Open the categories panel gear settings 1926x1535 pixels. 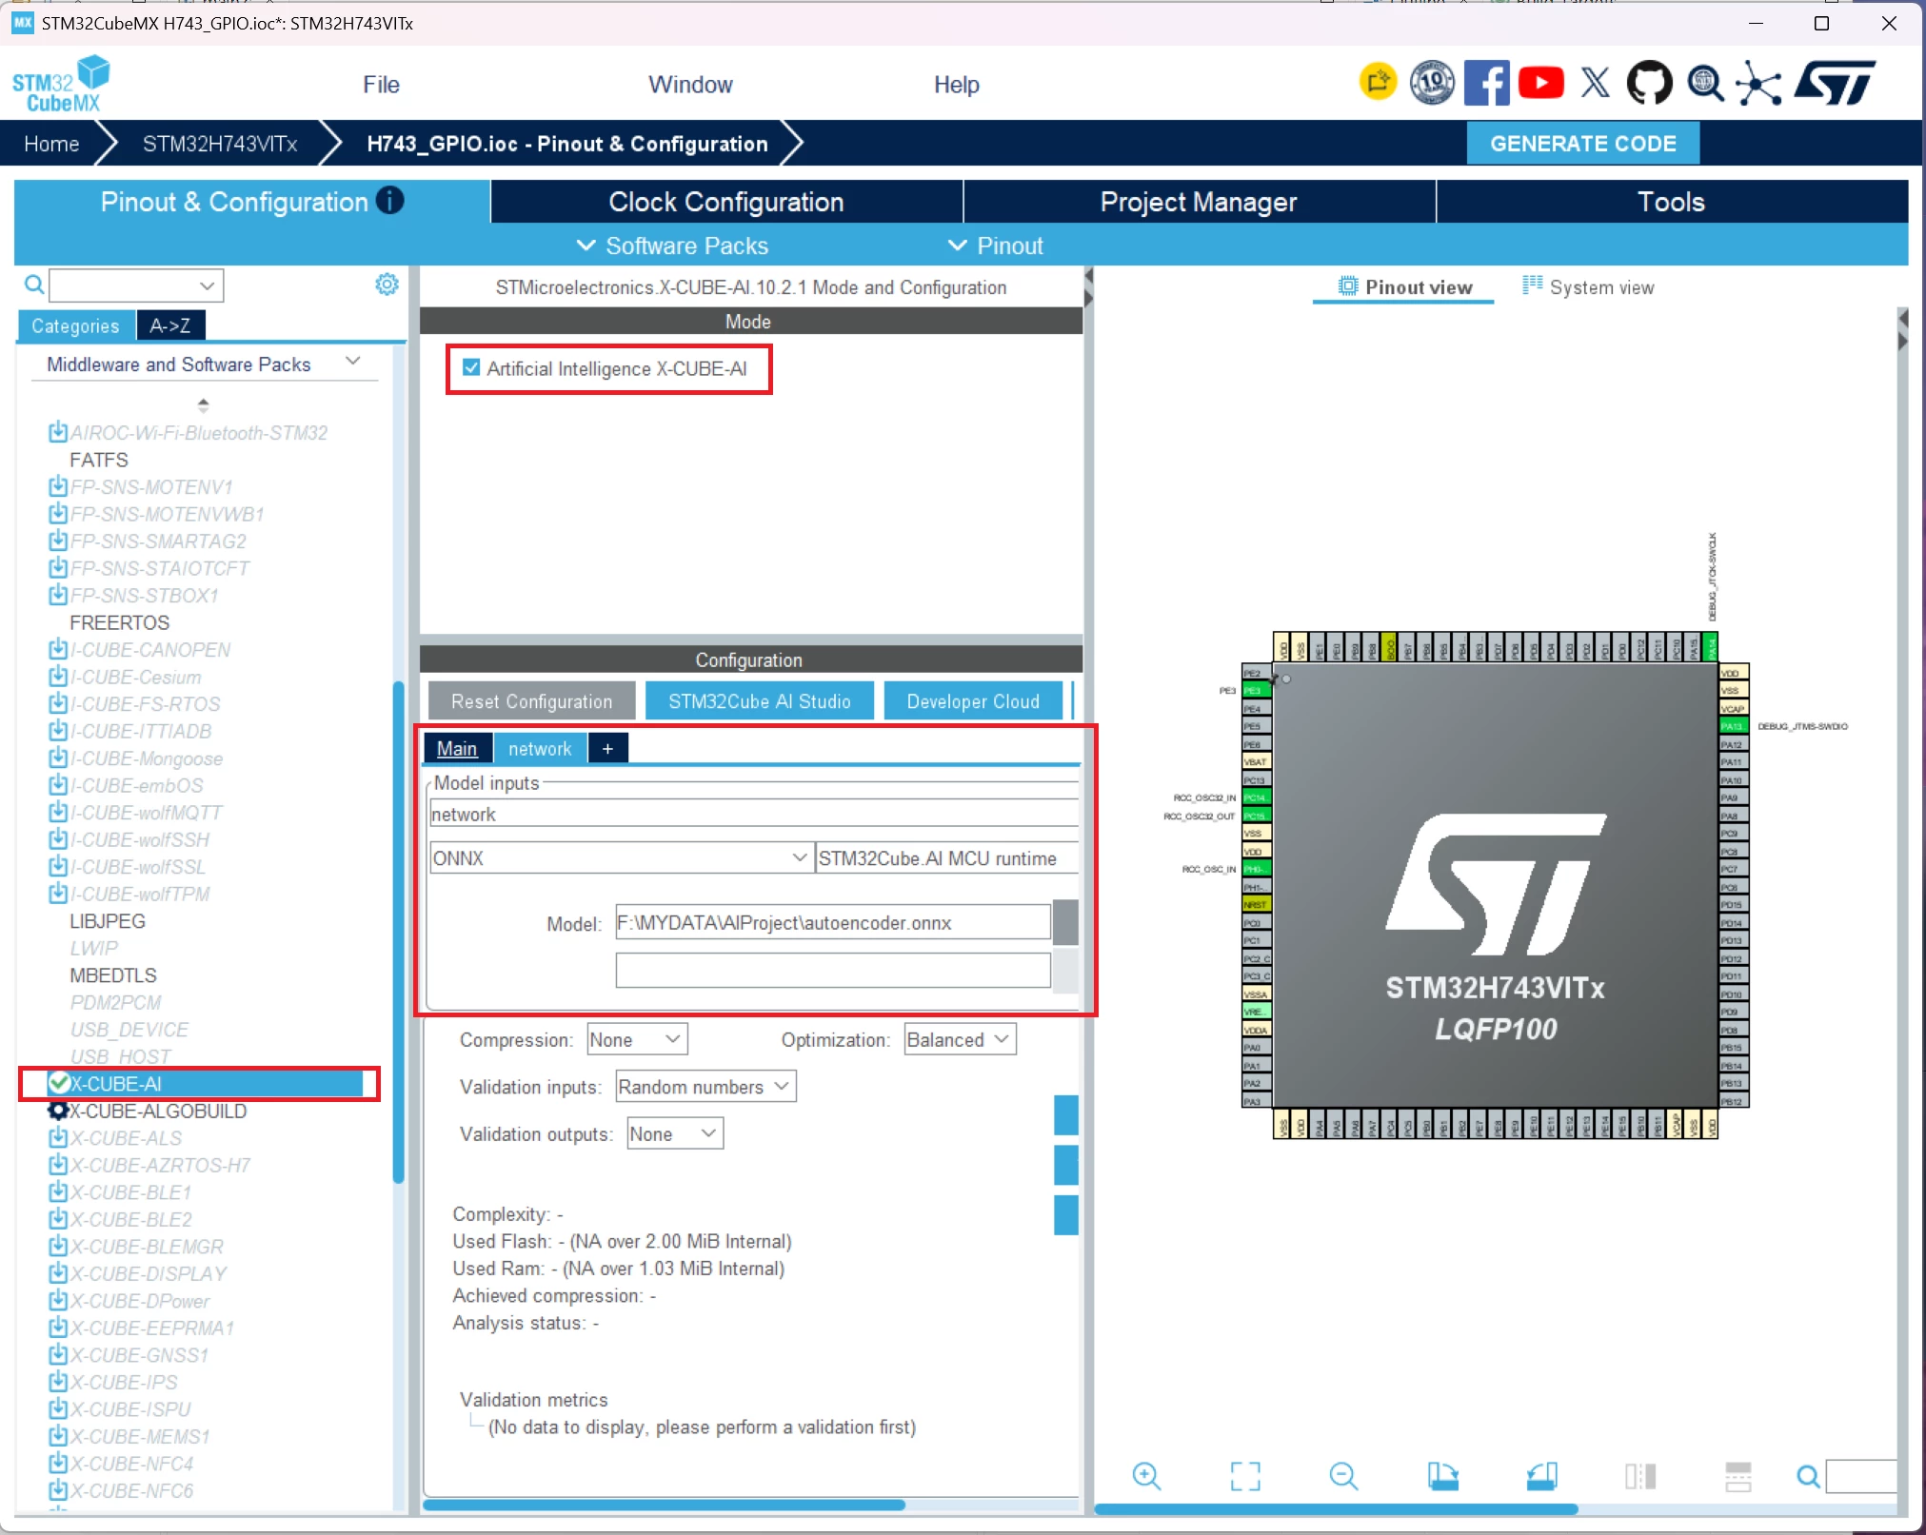[x=387, y=285]
